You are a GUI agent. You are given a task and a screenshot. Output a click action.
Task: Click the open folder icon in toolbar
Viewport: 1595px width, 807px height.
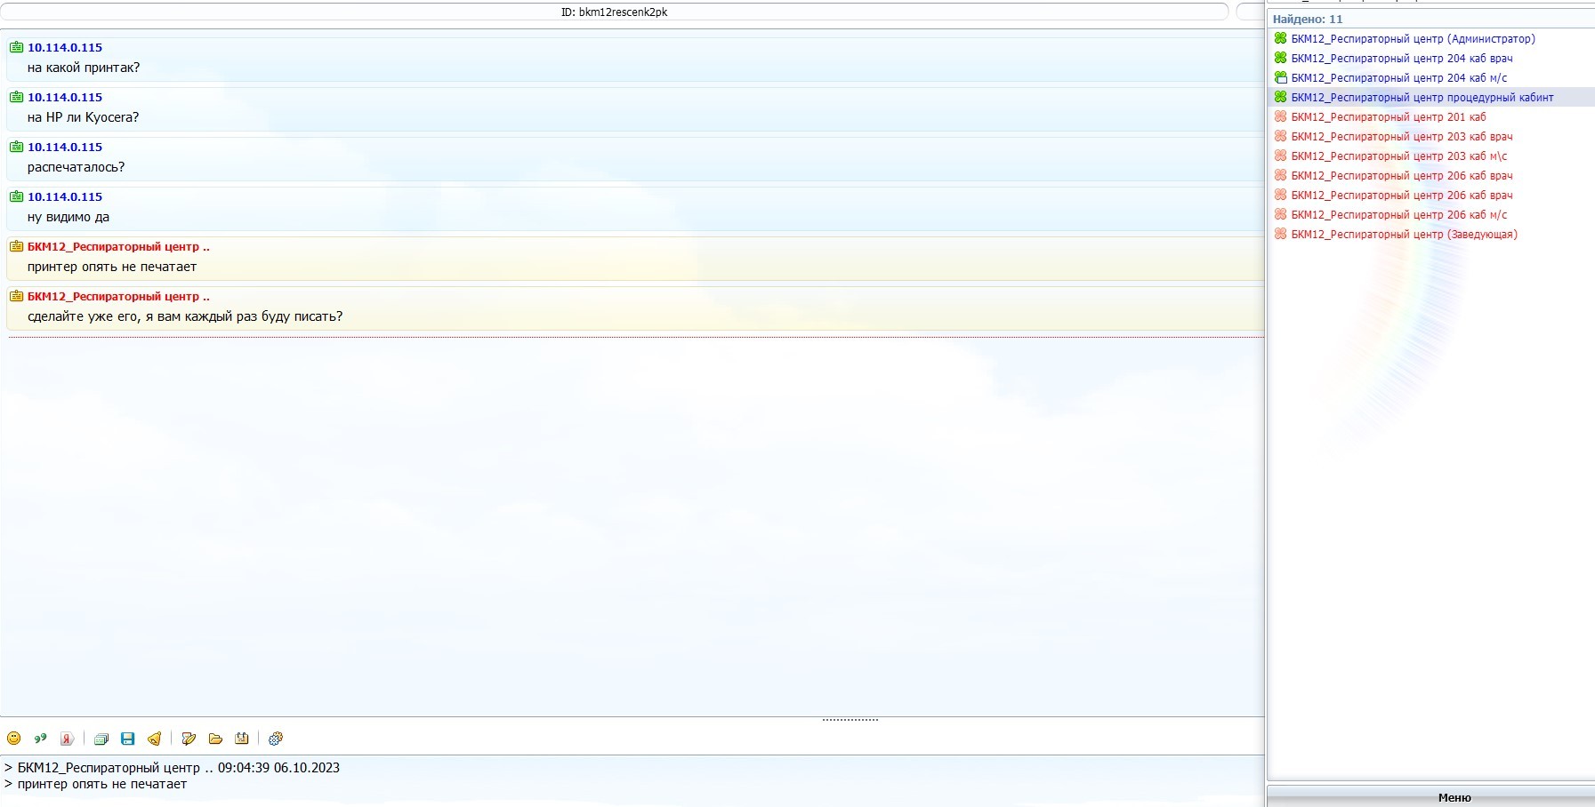click(215, 739)
